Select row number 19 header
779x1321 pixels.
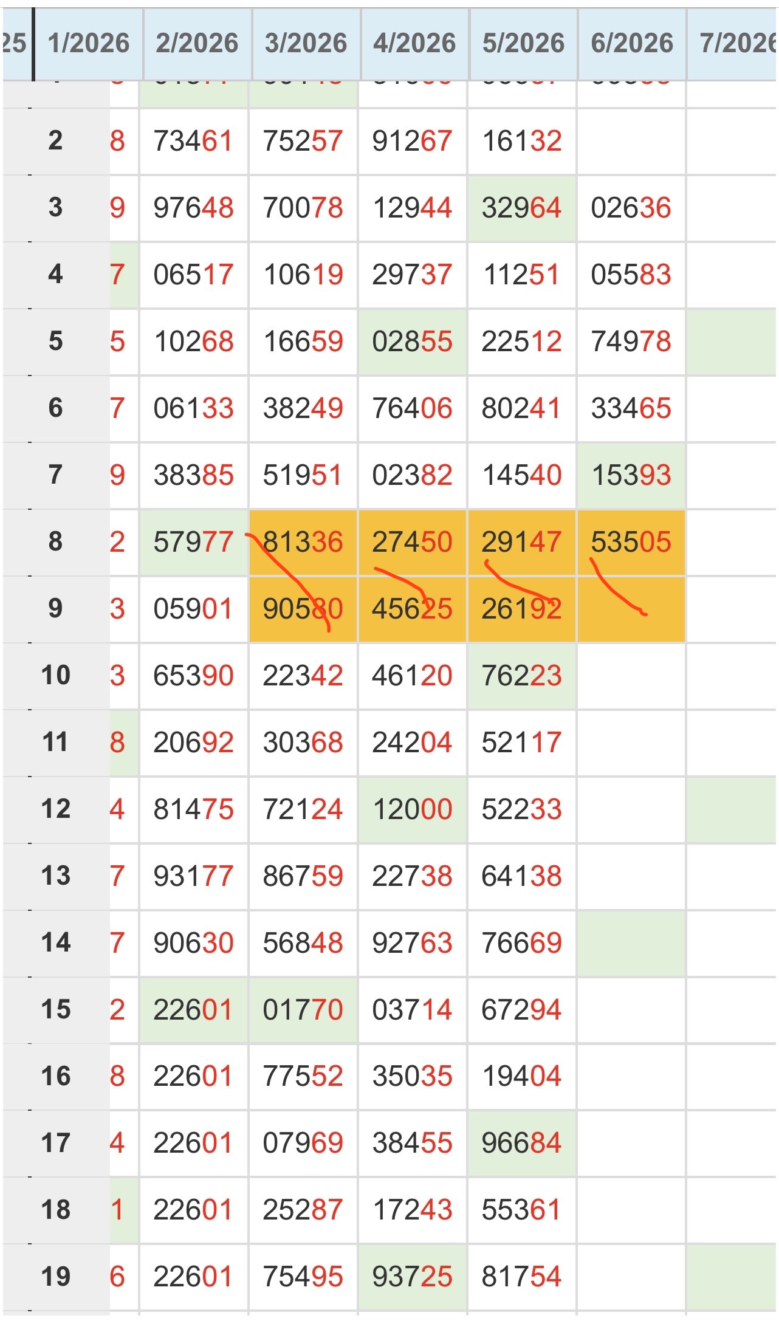[x=56, y=1277]
